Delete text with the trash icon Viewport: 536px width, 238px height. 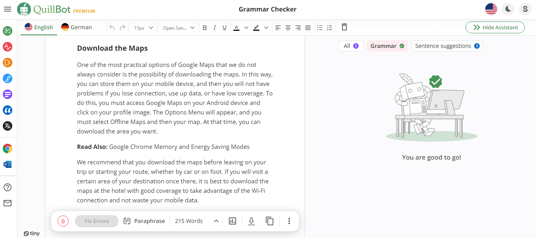click(x=344, y=27)
